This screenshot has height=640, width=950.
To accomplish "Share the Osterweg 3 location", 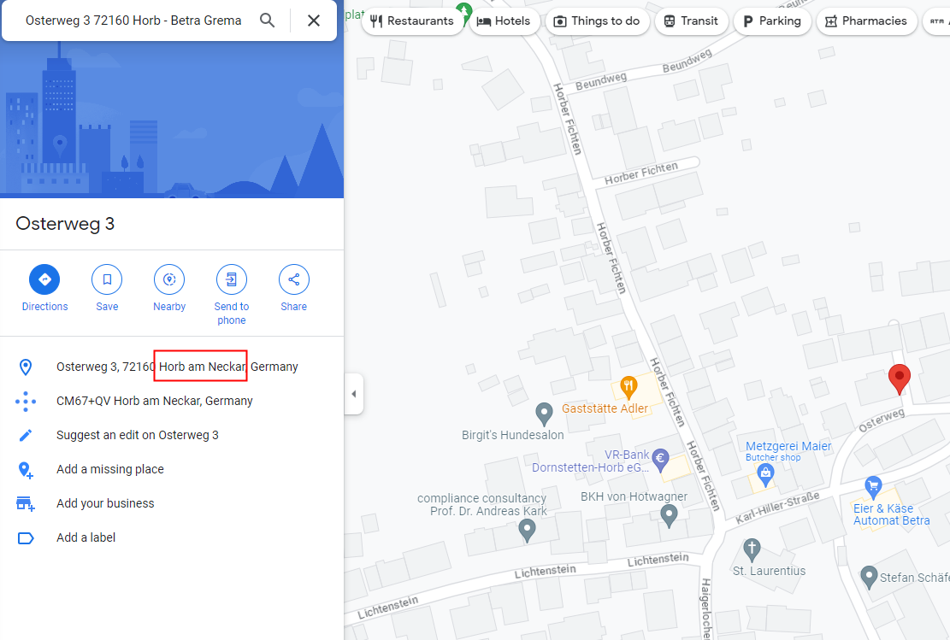I will tap(293, 279).
